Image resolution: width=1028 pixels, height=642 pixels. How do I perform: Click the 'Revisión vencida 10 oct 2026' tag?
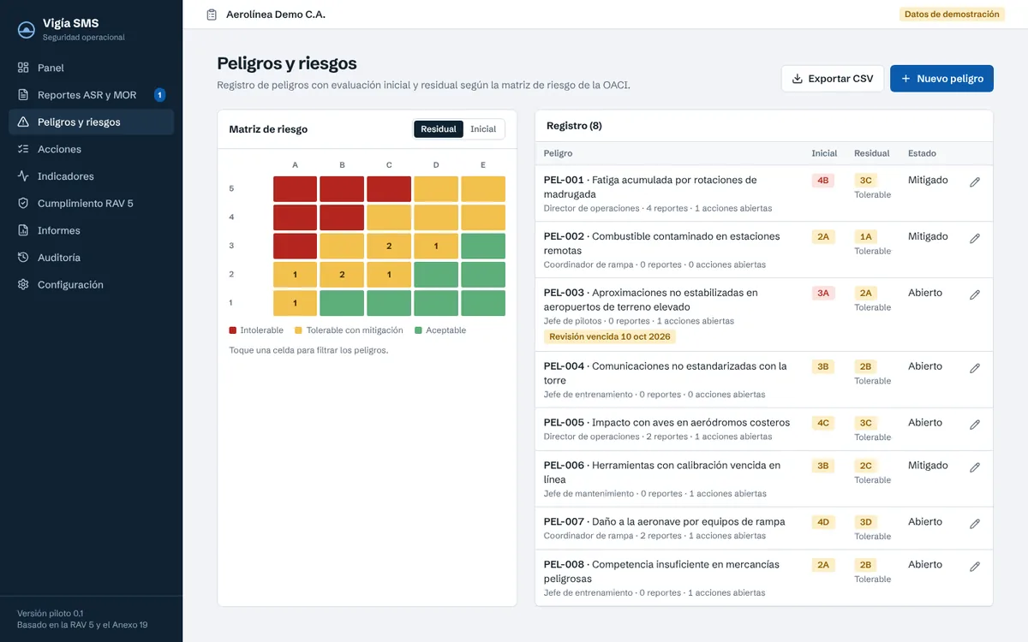610,337
